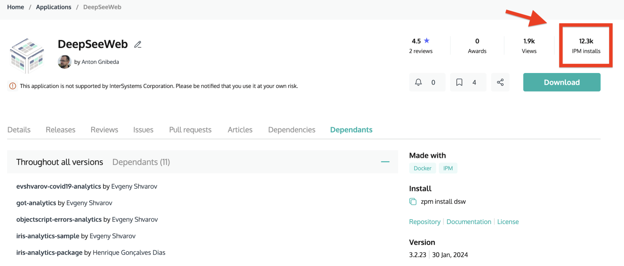Open the Repository link
Image resolution: width=624 pixels, height=266 pixels.
coord(425,222)
